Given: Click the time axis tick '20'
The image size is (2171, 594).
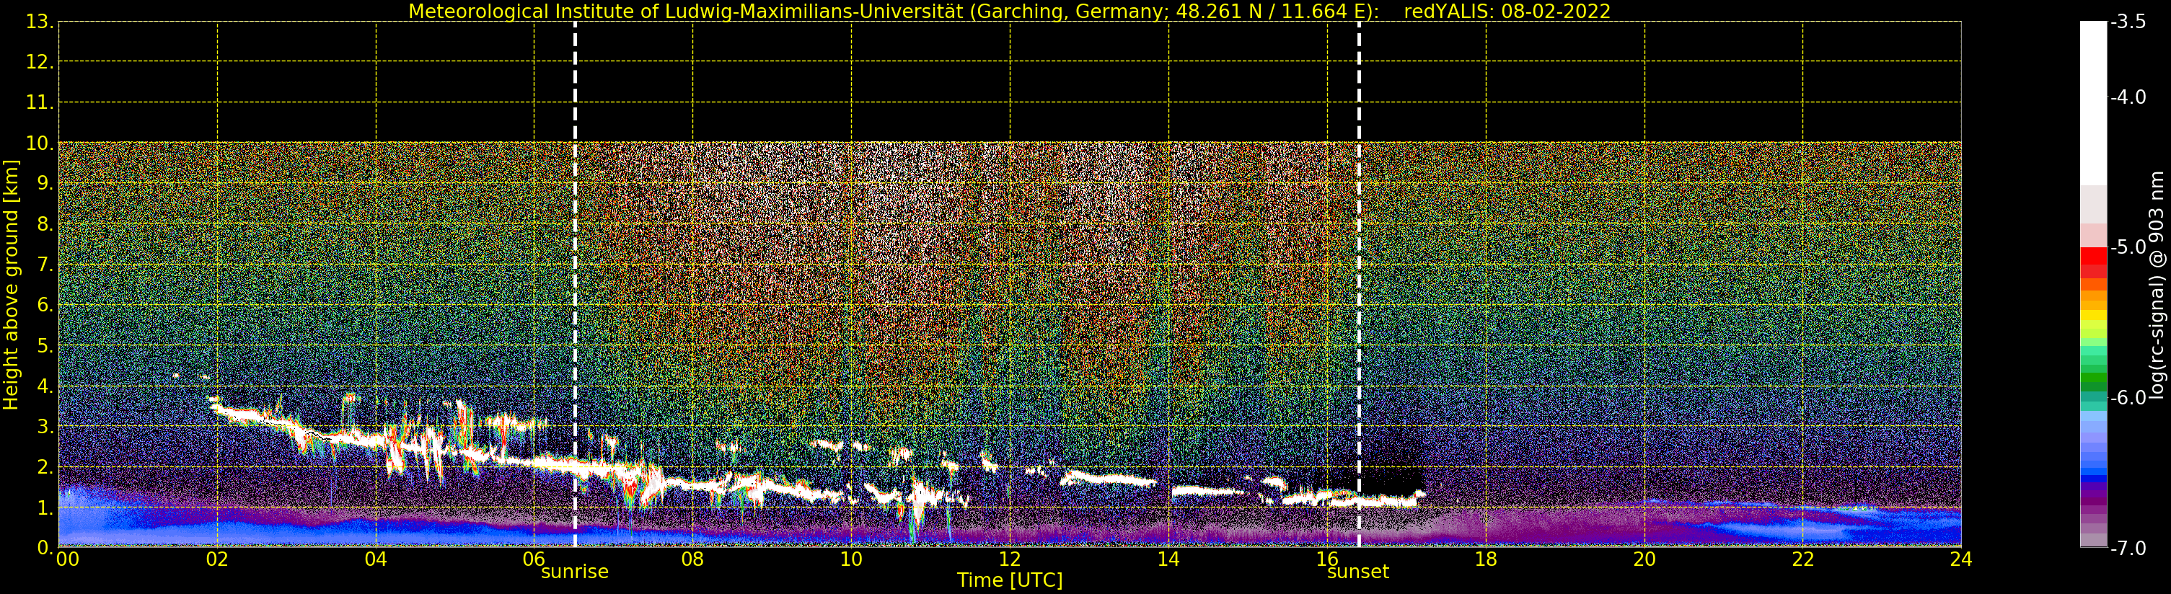Looking at the screenshot, I should pyautogui.click(x=1644, y=559).
